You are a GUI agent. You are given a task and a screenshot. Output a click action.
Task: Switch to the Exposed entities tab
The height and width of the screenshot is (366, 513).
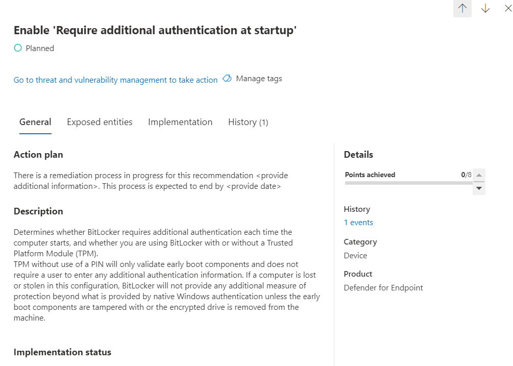[100, 122]
